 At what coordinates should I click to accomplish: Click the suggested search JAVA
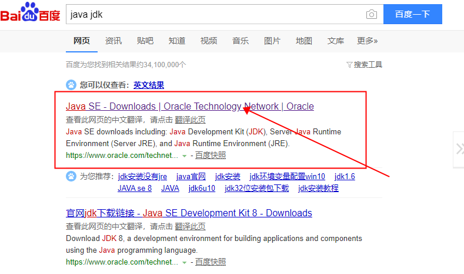170,189
